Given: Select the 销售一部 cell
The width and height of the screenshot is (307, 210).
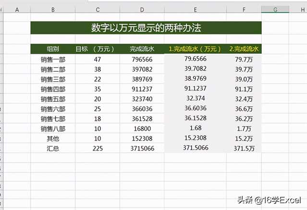Looking at the screenshot, I should coord(53,59).
